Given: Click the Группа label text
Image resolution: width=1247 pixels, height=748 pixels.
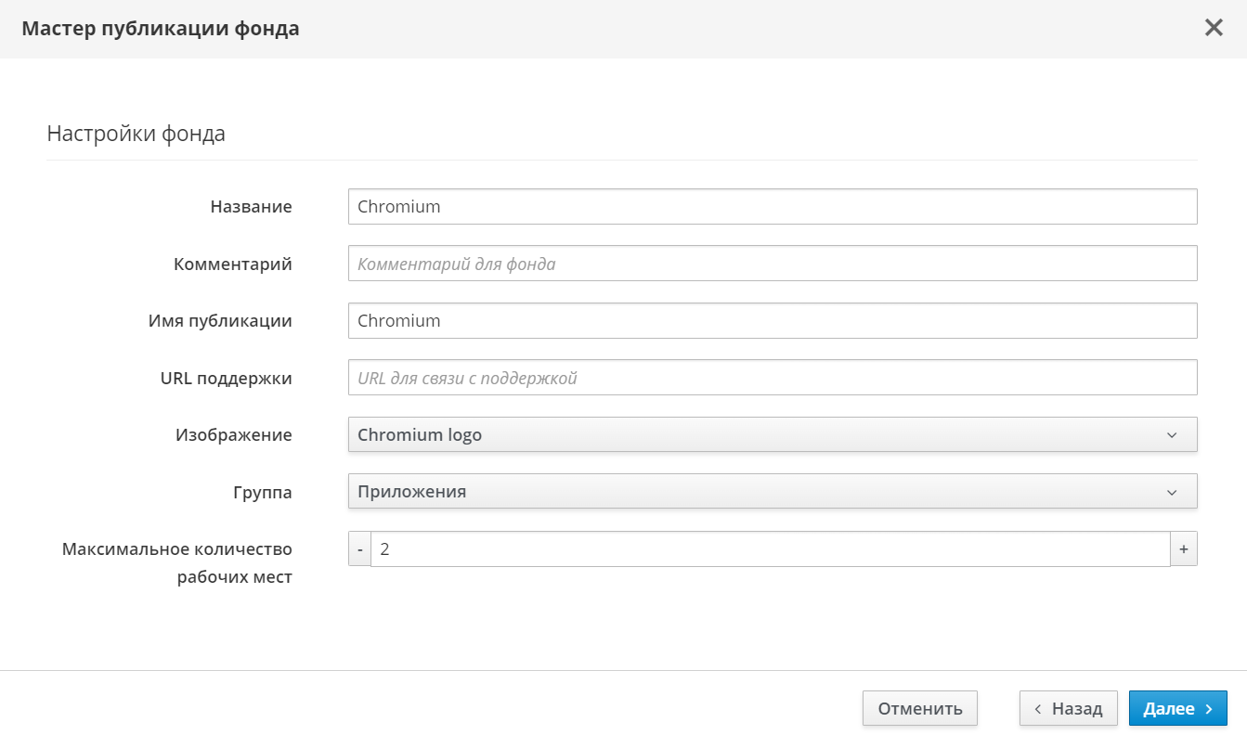Looking at the screenshot, I should point(262,493).
